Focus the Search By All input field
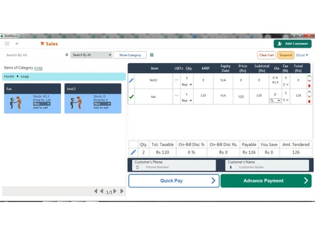The width and height of the screenshot is (315, 236). point(35,55)
